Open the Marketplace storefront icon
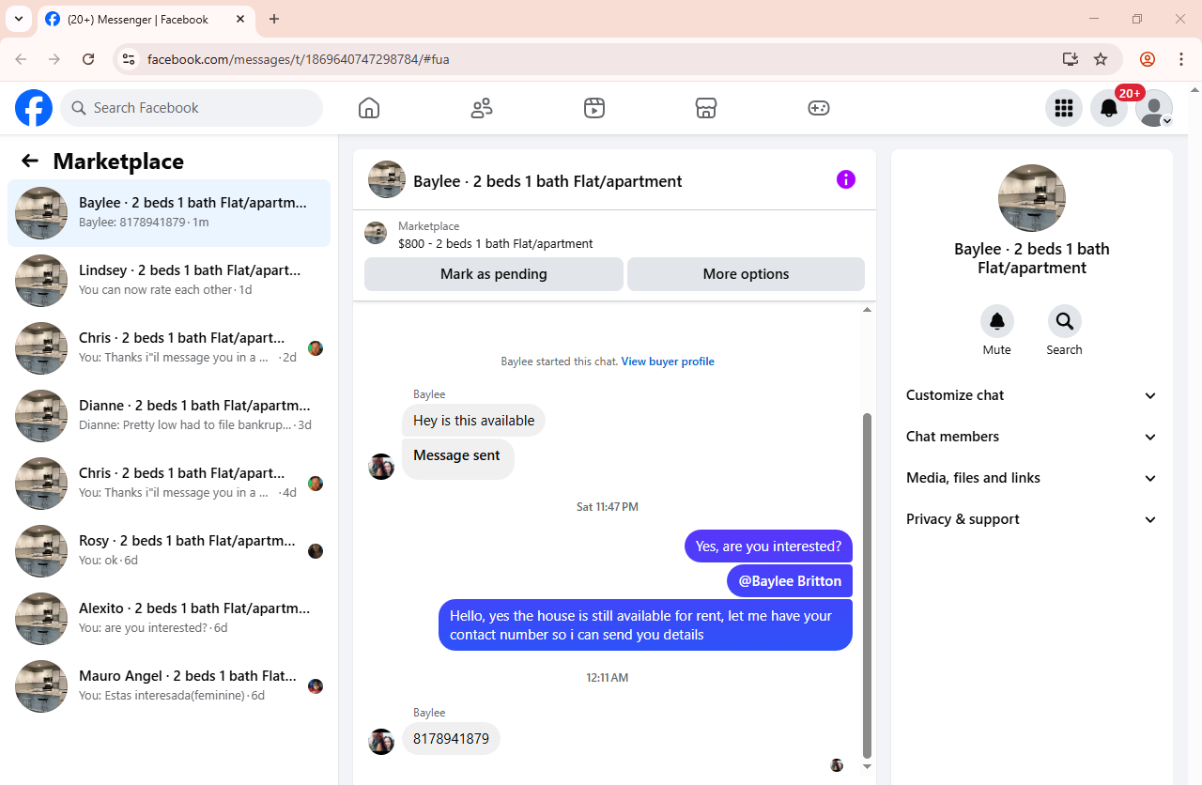Image resolution: width=1202 pixels, height=785 pixels. coord(706,108)
